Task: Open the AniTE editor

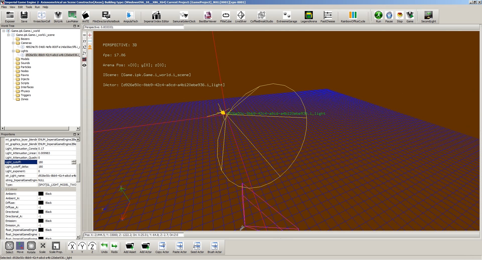Action: (x=86, y=17)
